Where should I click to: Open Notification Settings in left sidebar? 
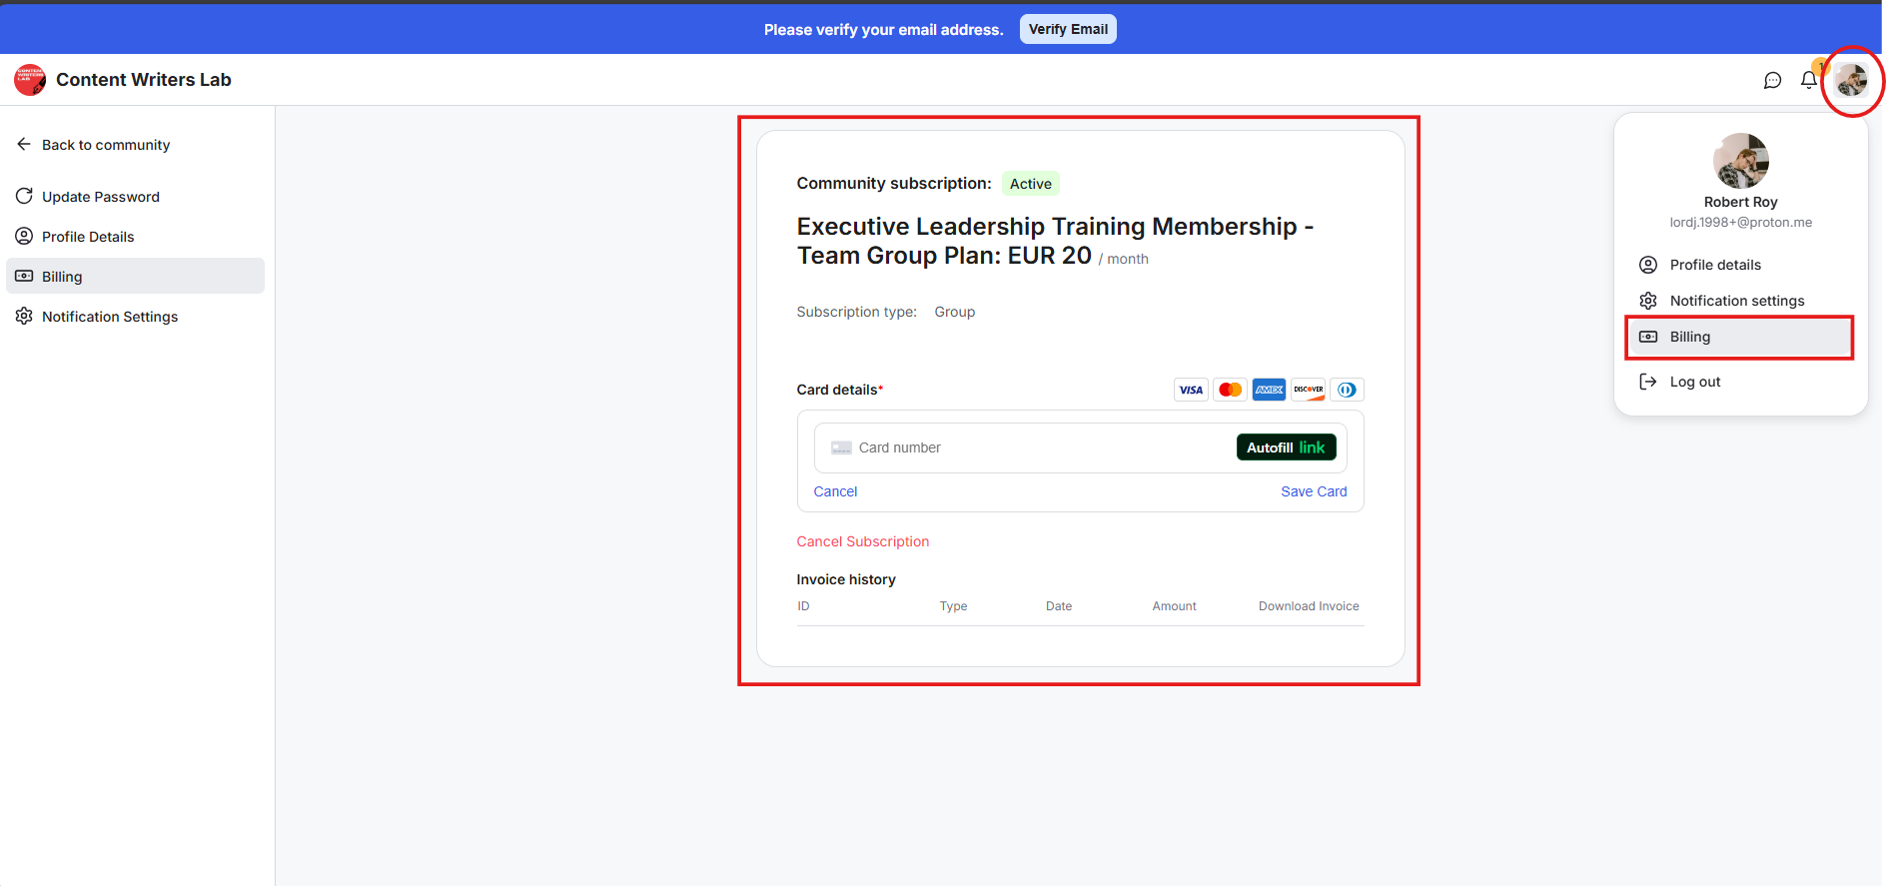109,317
